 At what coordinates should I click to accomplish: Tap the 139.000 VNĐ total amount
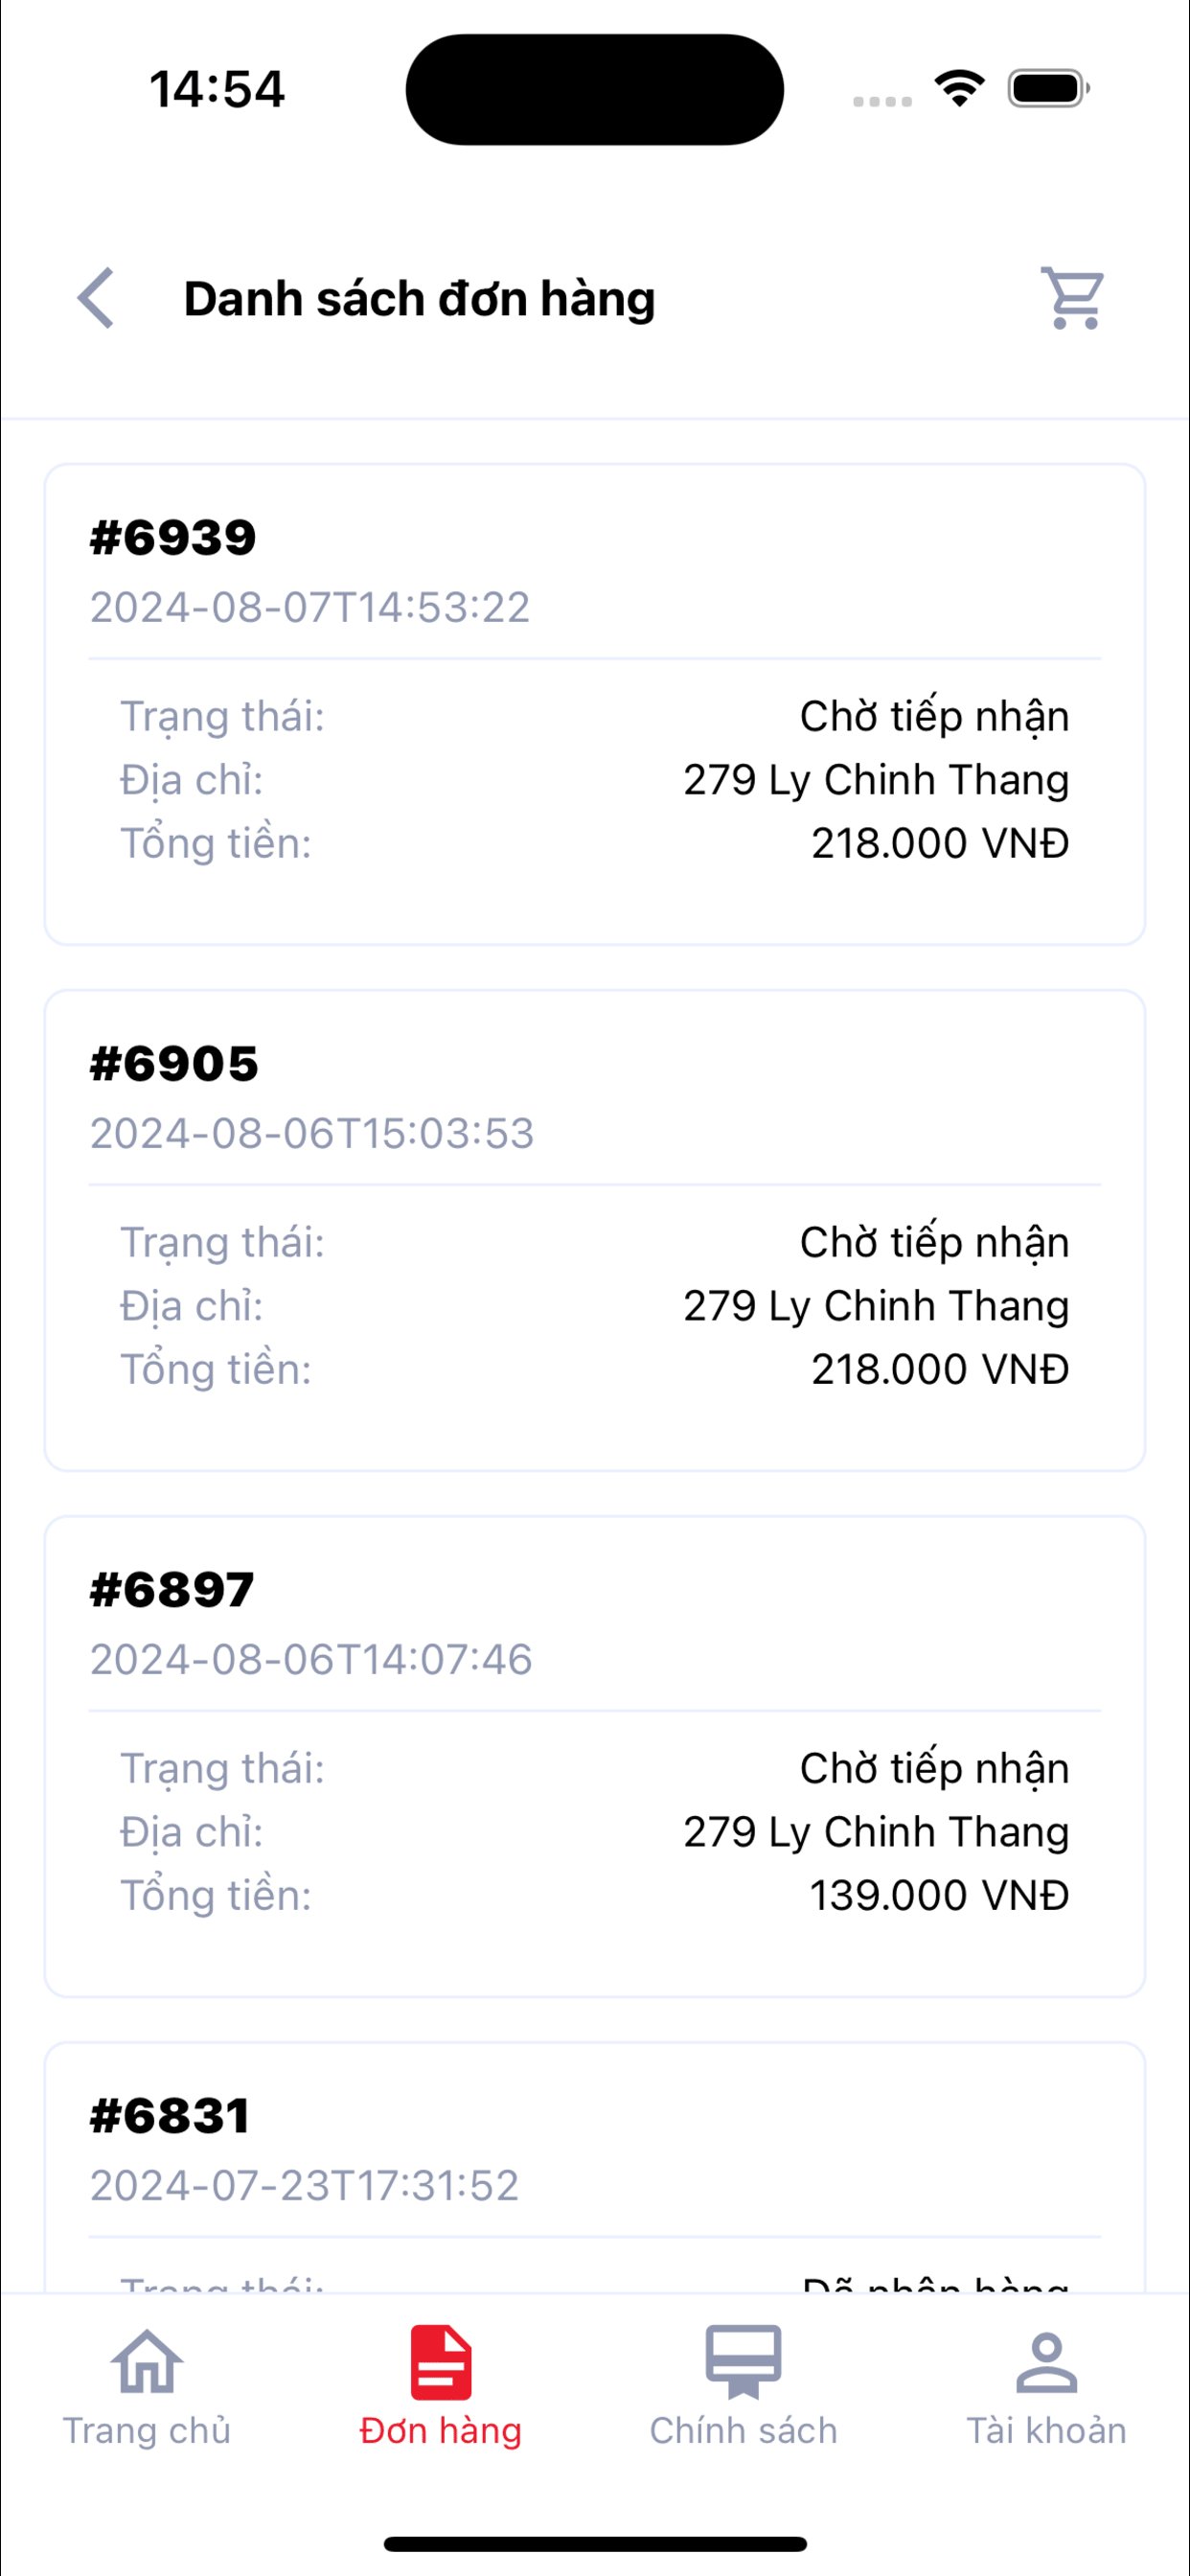tap(939, 1895)
